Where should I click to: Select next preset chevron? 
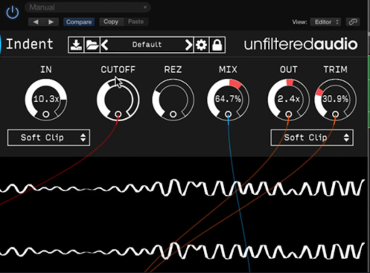click(x=188, y=45)
